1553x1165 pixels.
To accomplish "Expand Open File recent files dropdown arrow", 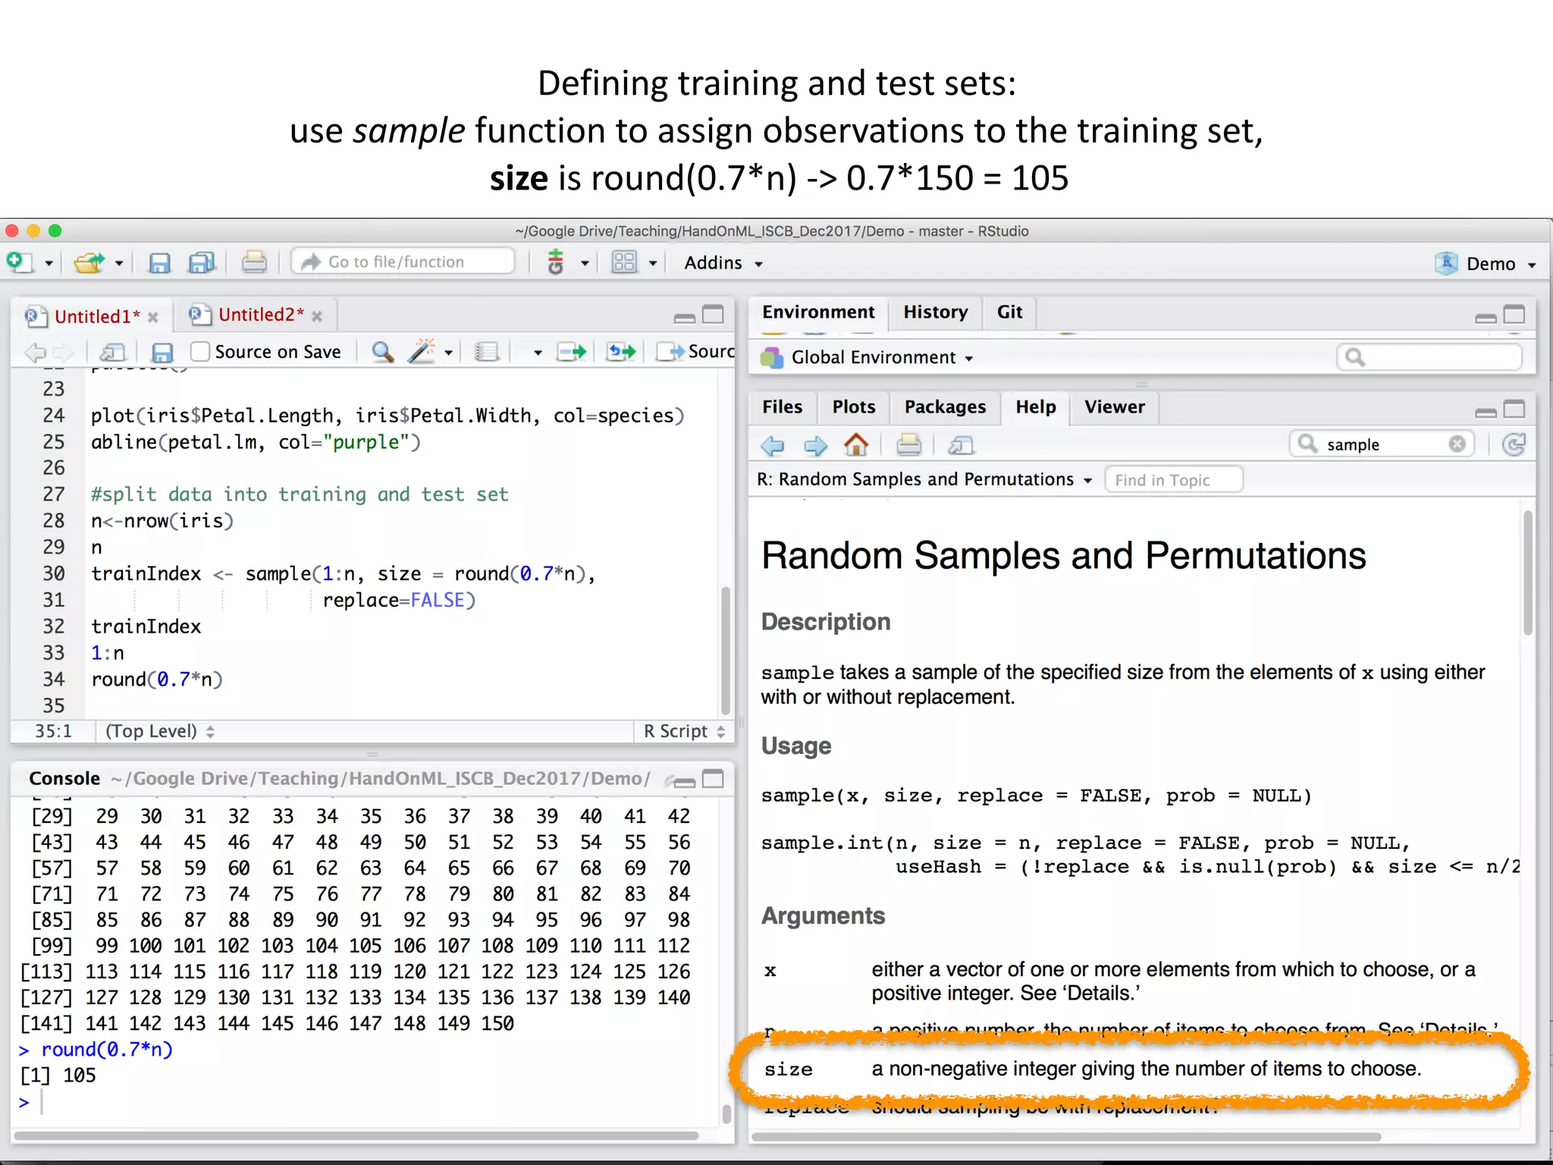I will (x=119, y=263).
